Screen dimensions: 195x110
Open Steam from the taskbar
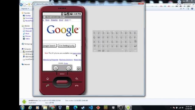tap(83, 108)
